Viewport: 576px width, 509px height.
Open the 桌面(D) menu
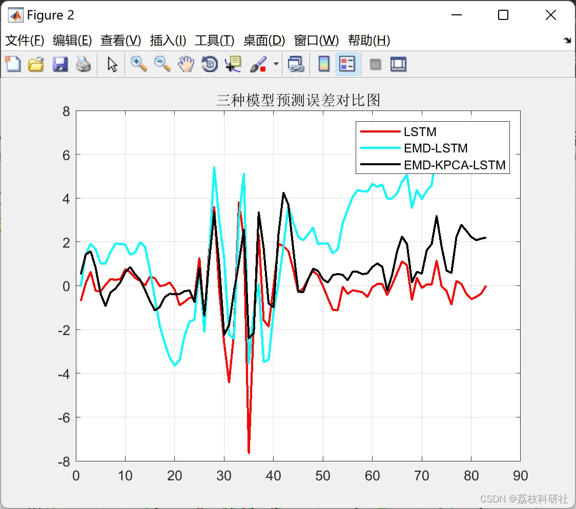tap(264, 40)
